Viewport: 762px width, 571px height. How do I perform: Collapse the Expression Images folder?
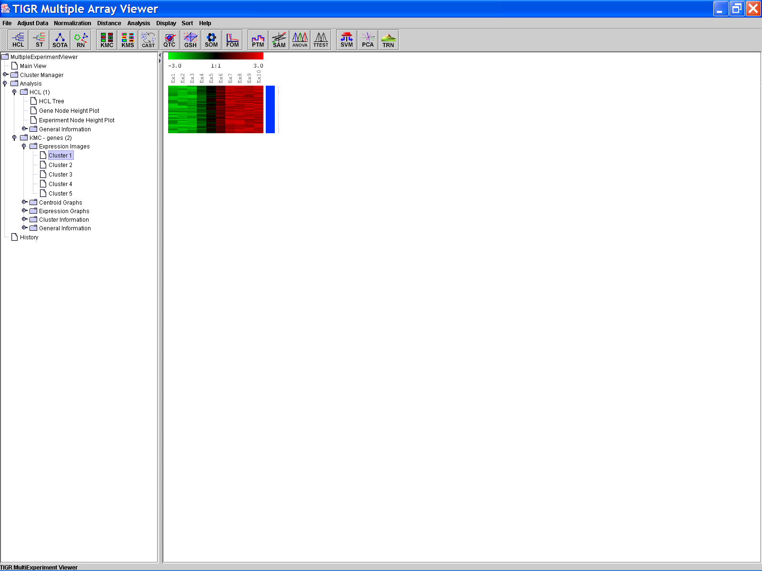[24, 147]
